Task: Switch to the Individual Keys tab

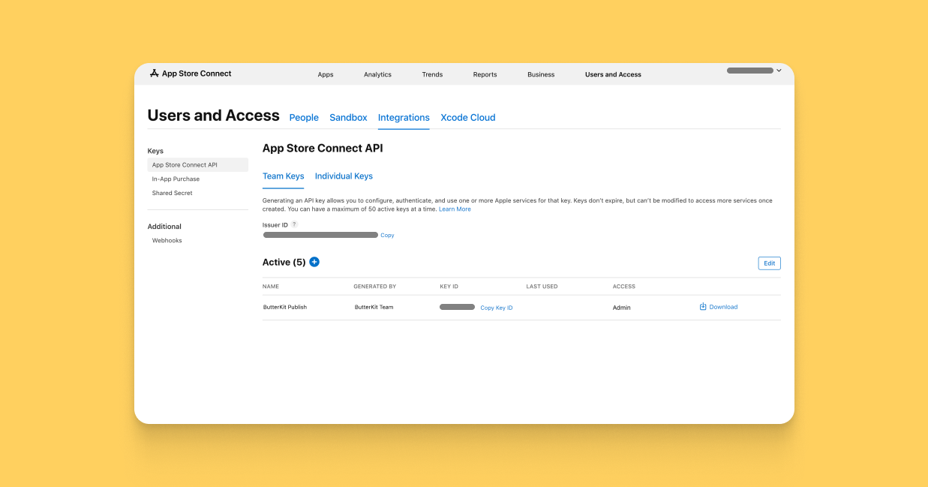Action: pos(344,176)
